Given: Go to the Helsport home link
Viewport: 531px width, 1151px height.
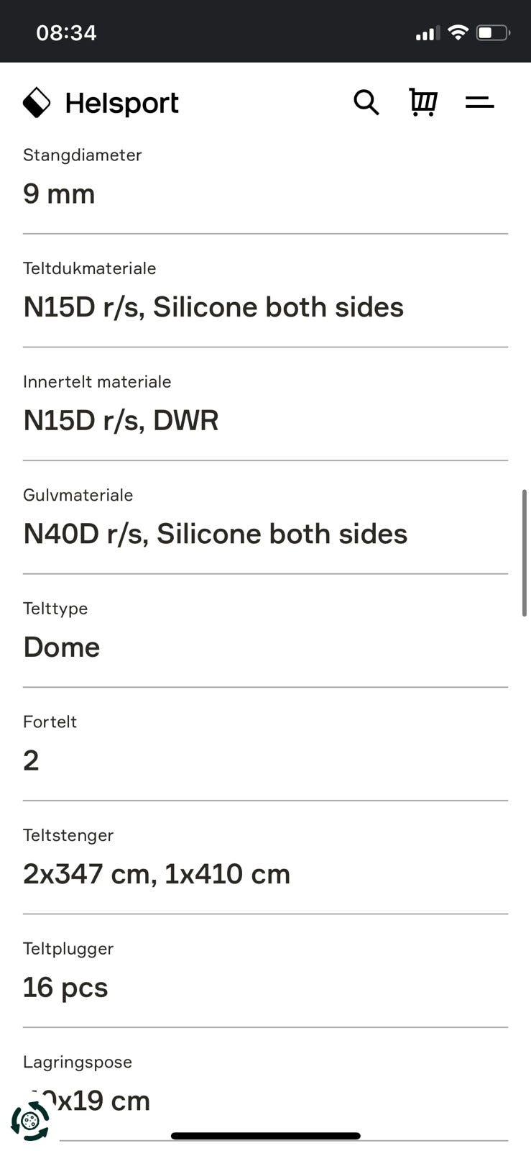Looking at the screenshot, I should [x=101, y=103].
